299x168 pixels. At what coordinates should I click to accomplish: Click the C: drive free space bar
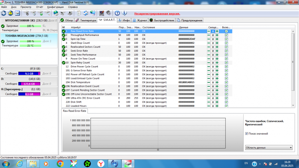(x=29, y=74)
